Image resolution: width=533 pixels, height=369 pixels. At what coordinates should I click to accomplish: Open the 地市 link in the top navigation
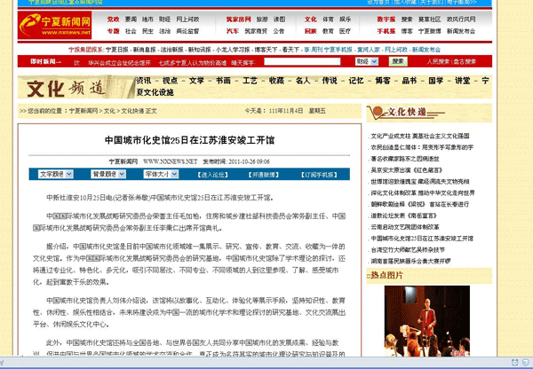click(x=147, y=20)
